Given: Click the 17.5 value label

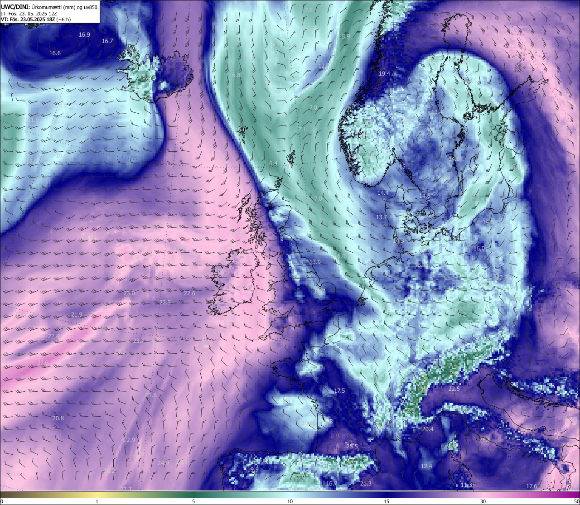Looking at the screenshot, I should 339,390.
